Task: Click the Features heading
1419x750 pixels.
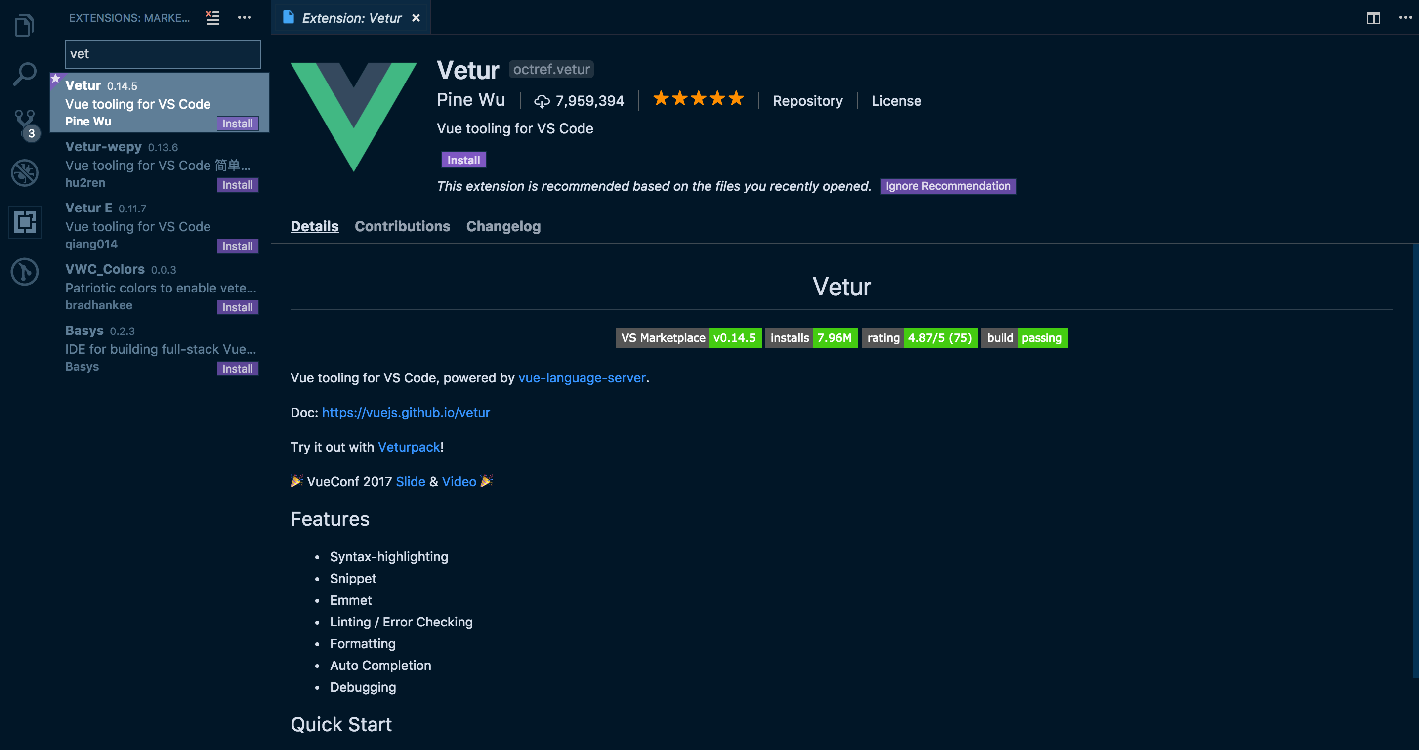Action: point(330,519)
